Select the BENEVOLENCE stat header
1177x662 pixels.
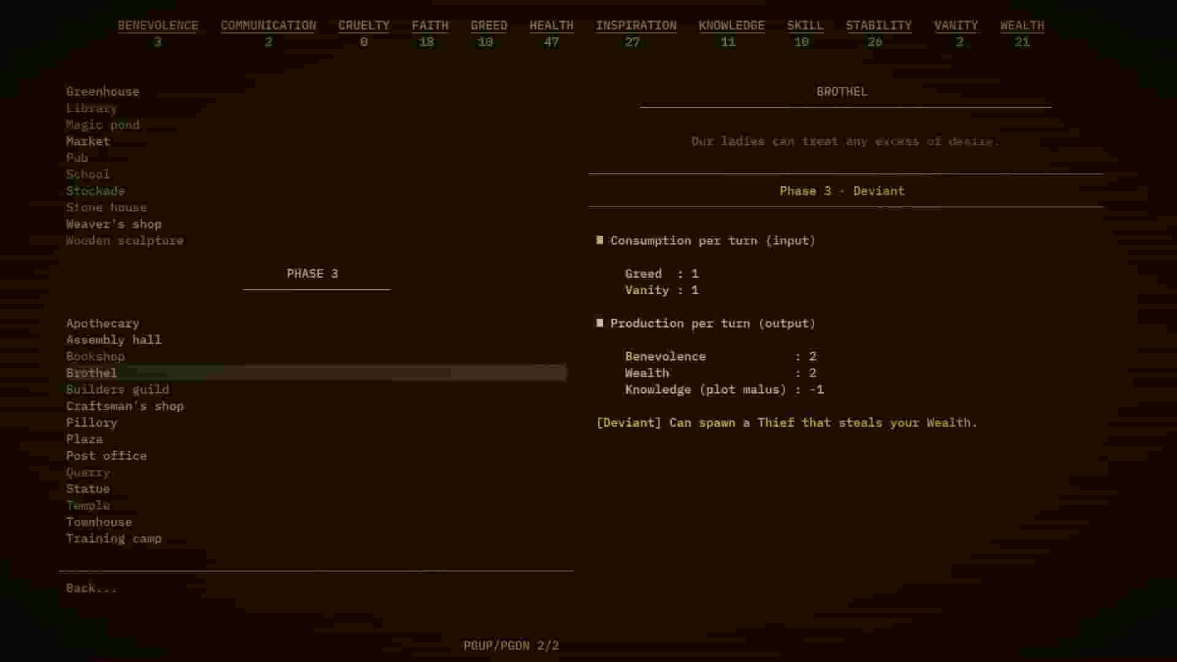click(x=158, y=25)
